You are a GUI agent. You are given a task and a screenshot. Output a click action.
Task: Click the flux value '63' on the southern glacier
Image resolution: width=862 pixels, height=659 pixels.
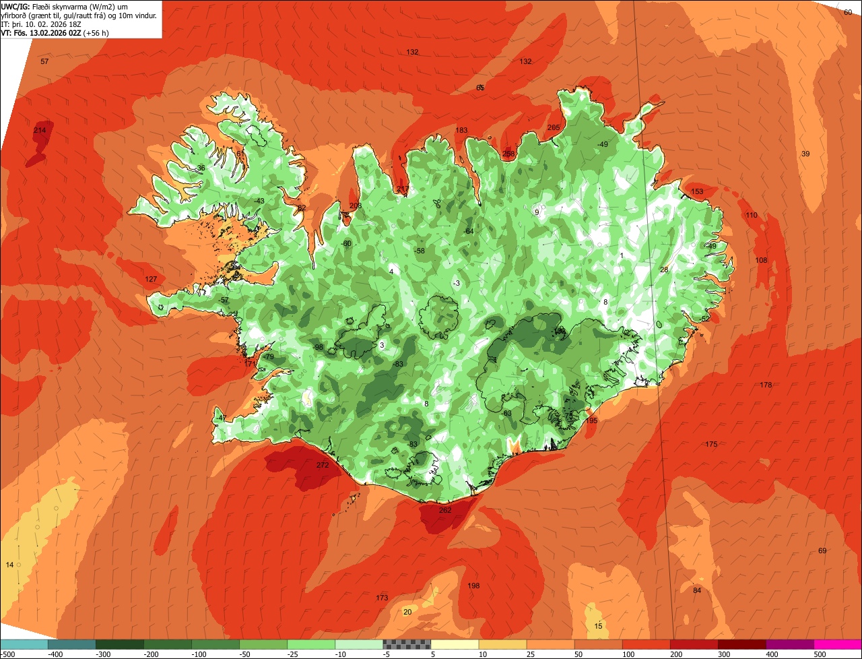click(x=508, y=413)
